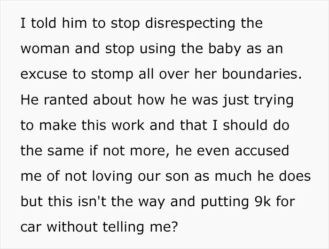Click the word 'putting' in eighth line
The image size is (329, 249).
[x=225, y=202]
